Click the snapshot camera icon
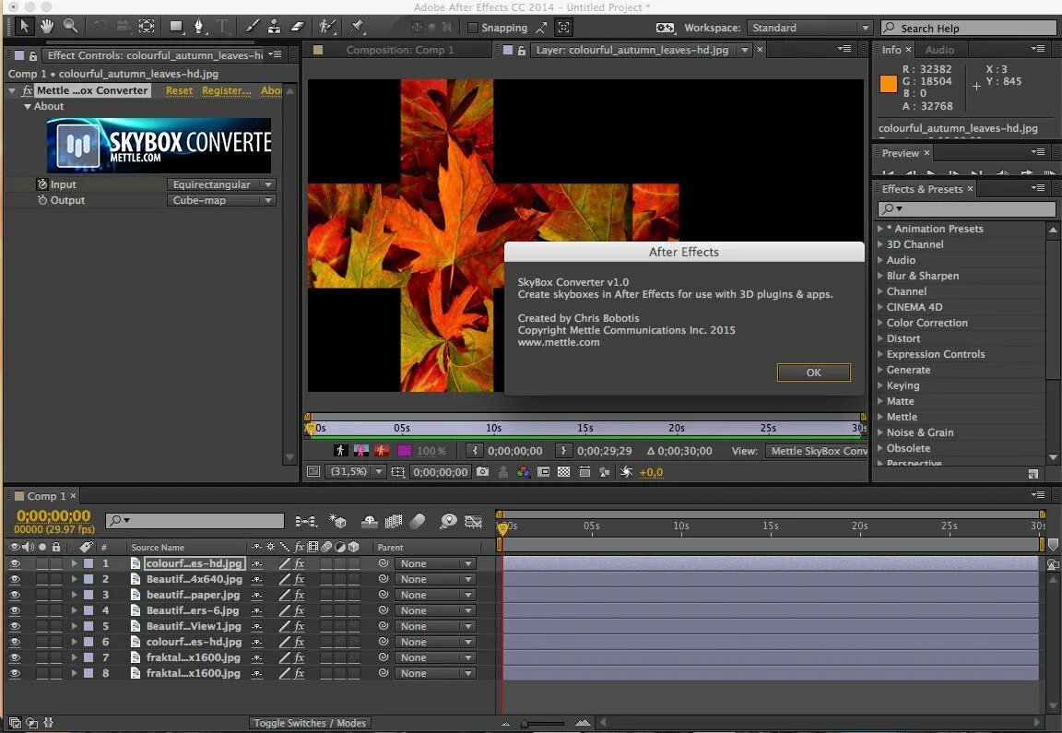Image resolution: width=1062 pixels, height=733 pixels. pyautogui.click(x=482, y=472)
